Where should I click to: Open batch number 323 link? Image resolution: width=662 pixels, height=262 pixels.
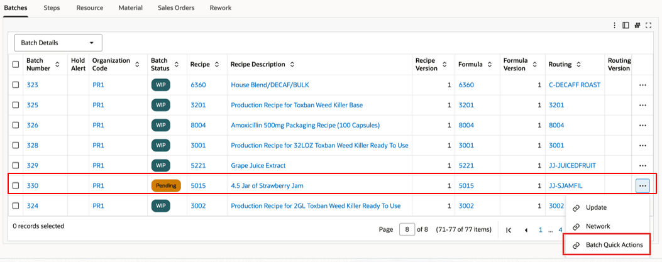[33, 85]
